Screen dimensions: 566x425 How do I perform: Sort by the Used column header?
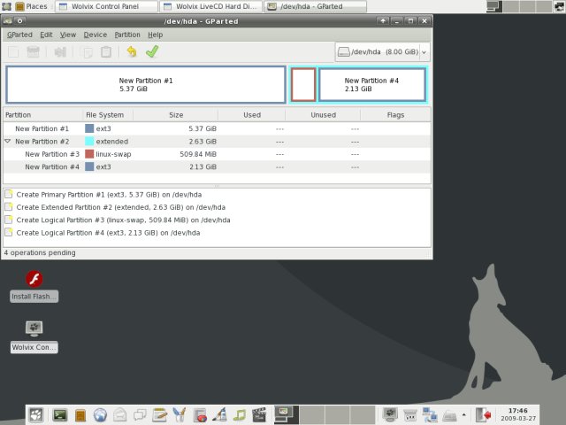click(251, 115)
